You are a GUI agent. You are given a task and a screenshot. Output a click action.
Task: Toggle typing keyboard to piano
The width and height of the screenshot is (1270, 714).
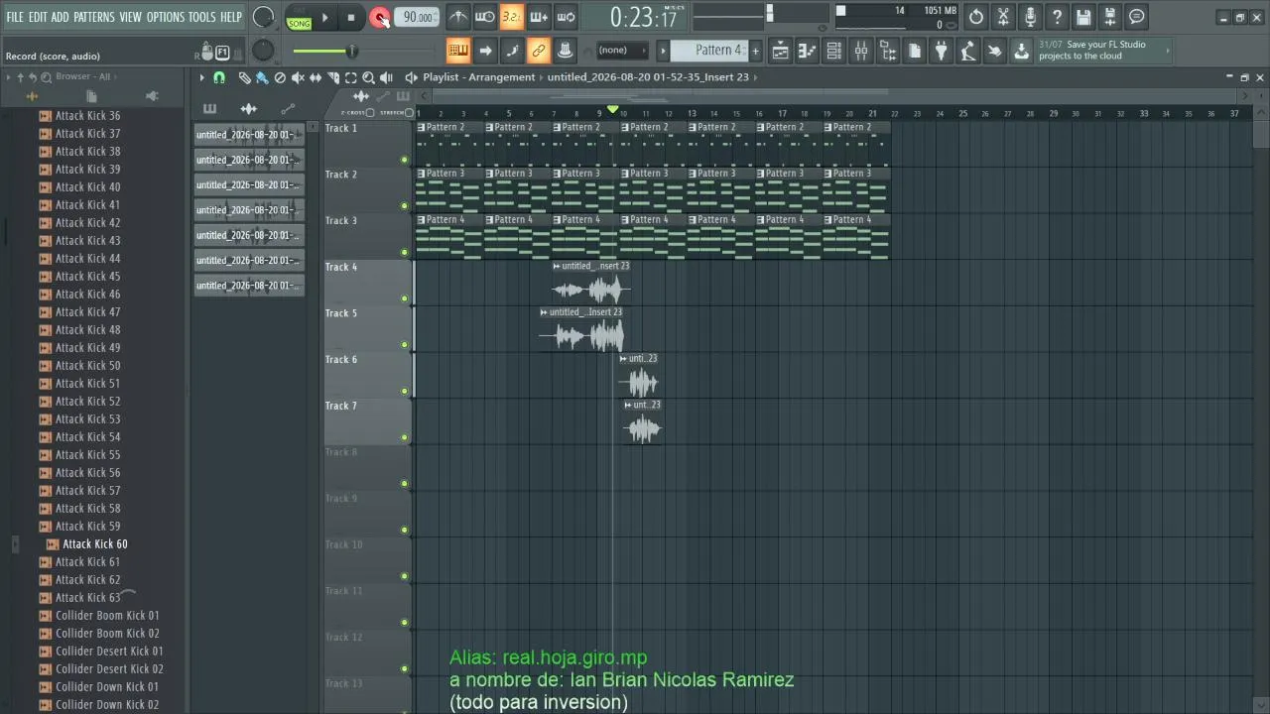458,51
